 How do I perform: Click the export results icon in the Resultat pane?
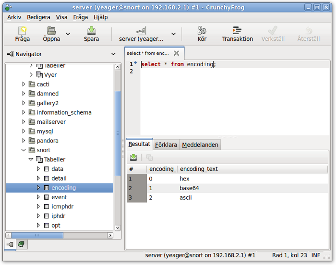click(x=133, y=157)
